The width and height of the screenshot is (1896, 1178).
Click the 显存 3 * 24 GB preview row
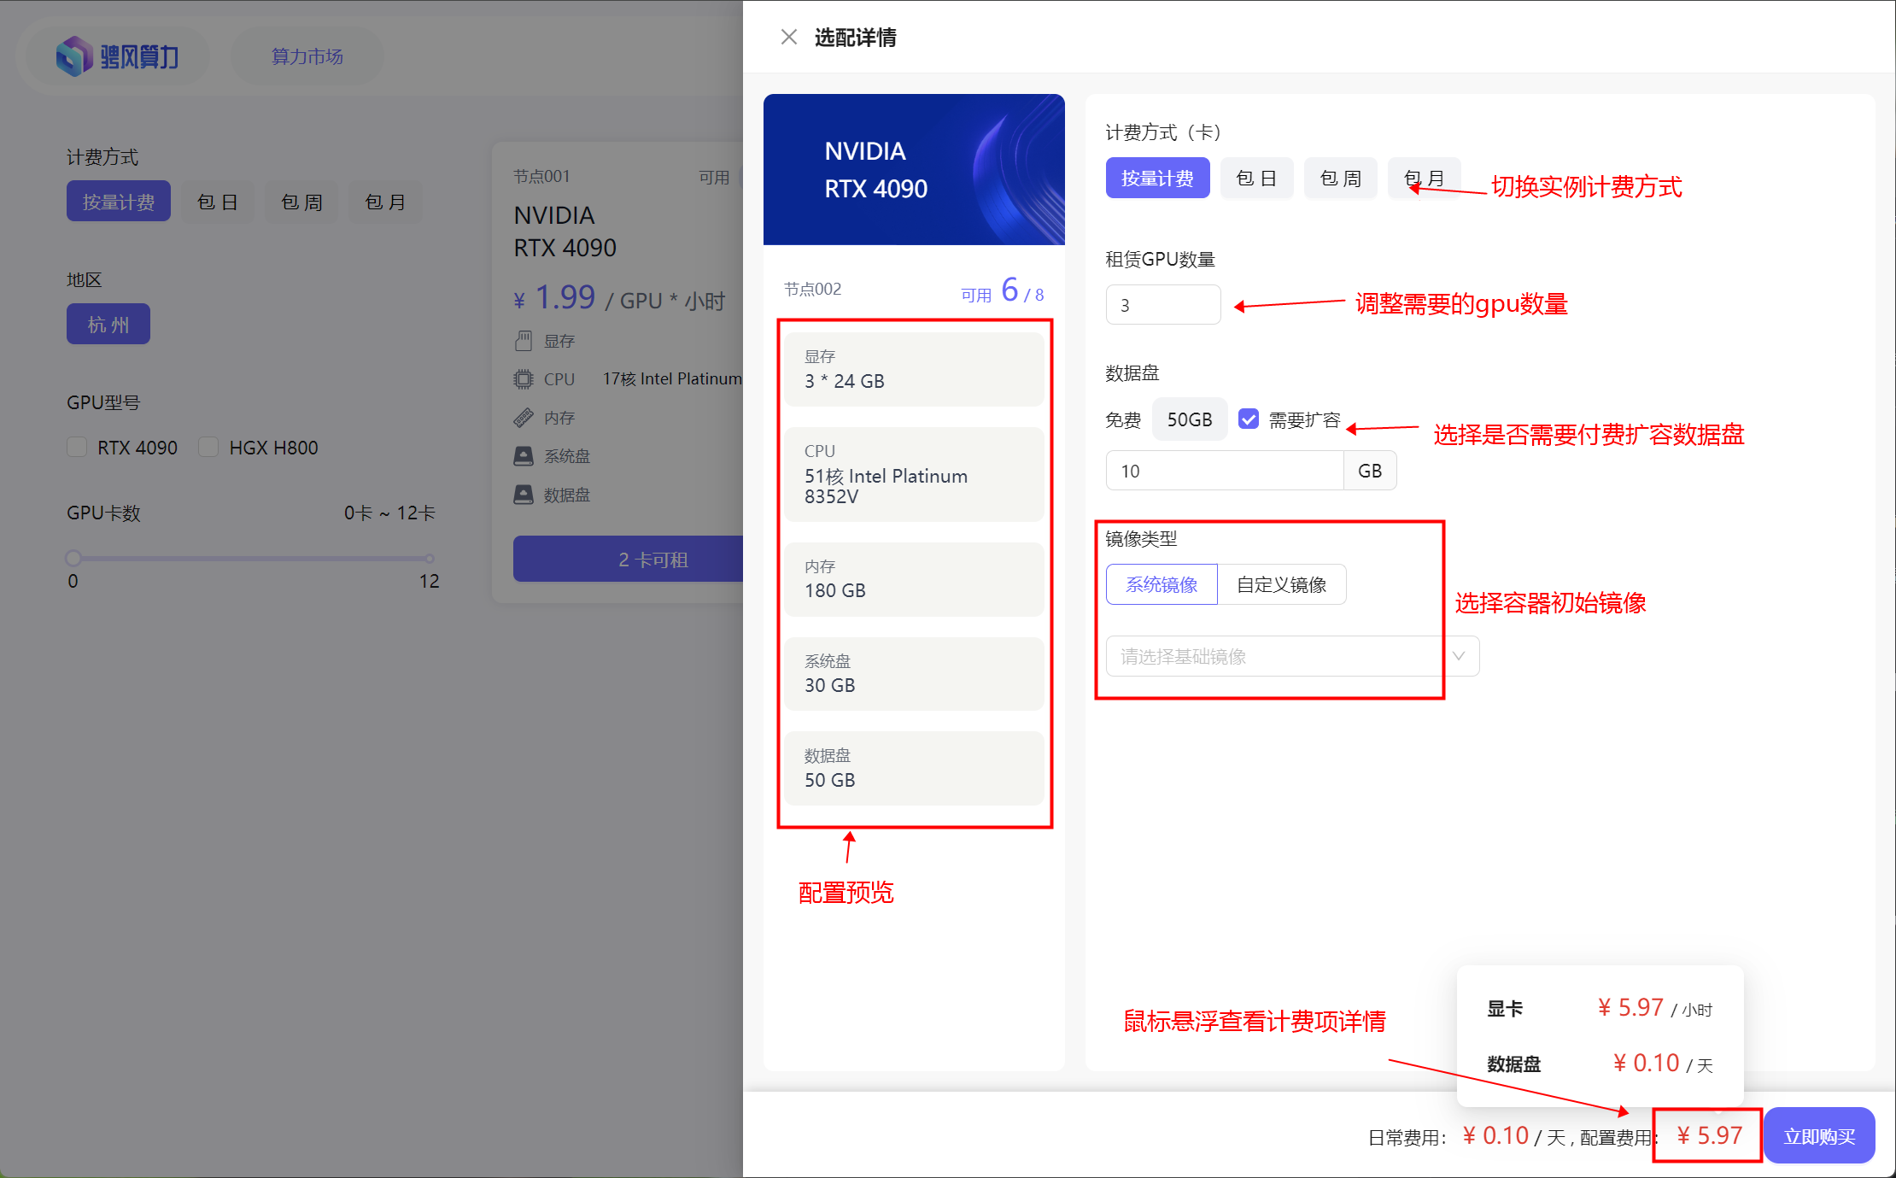[914, 370]
